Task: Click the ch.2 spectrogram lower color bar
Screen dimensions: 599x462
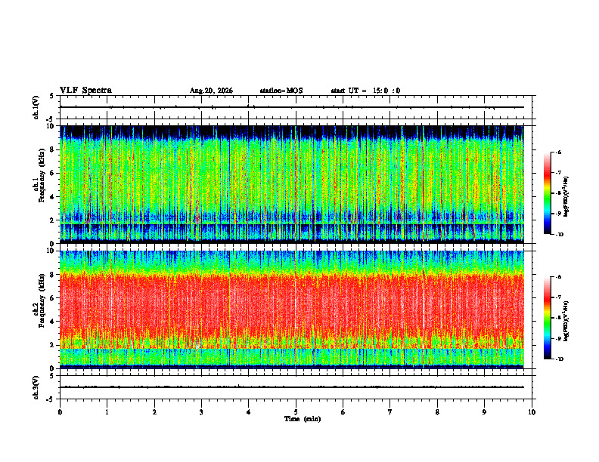Action: 547,318
